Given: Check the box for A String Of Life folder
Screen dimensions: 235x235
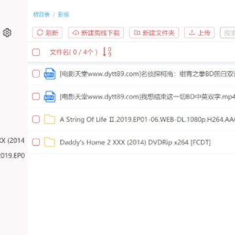Looking at the screenshot, I should [x=36, y=119].
